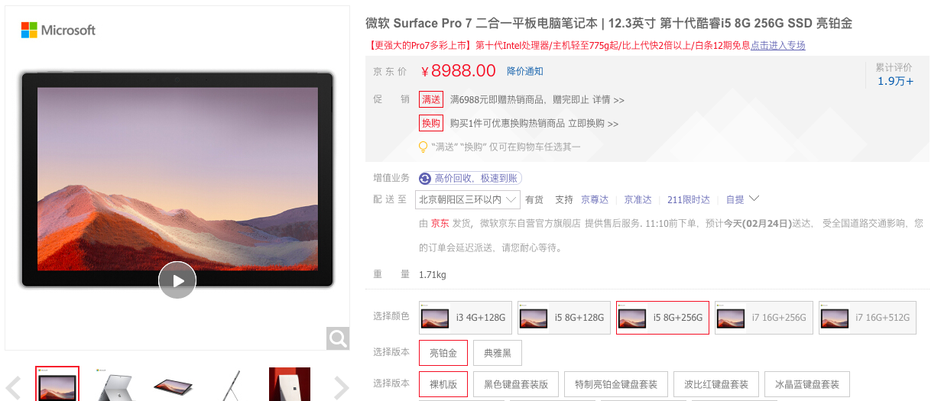Click the high-price recycle icon badge
This screenshot has width=941, height=401.
tap(425, 178)
